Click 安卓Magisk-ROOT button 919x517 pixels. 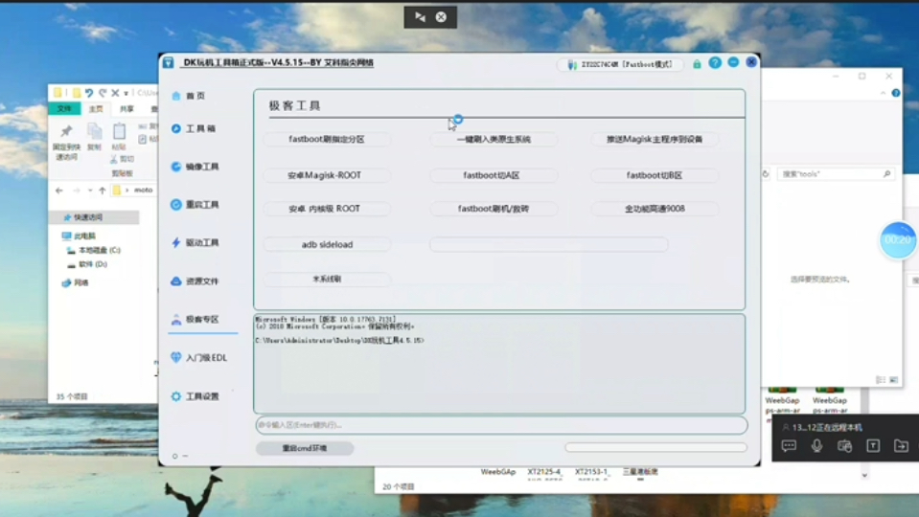pyautogui.click(x=327, y=175)
